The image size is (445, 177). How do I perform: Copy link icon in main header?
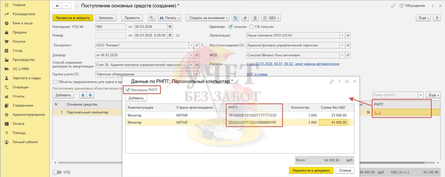click(x=393, y=6)
